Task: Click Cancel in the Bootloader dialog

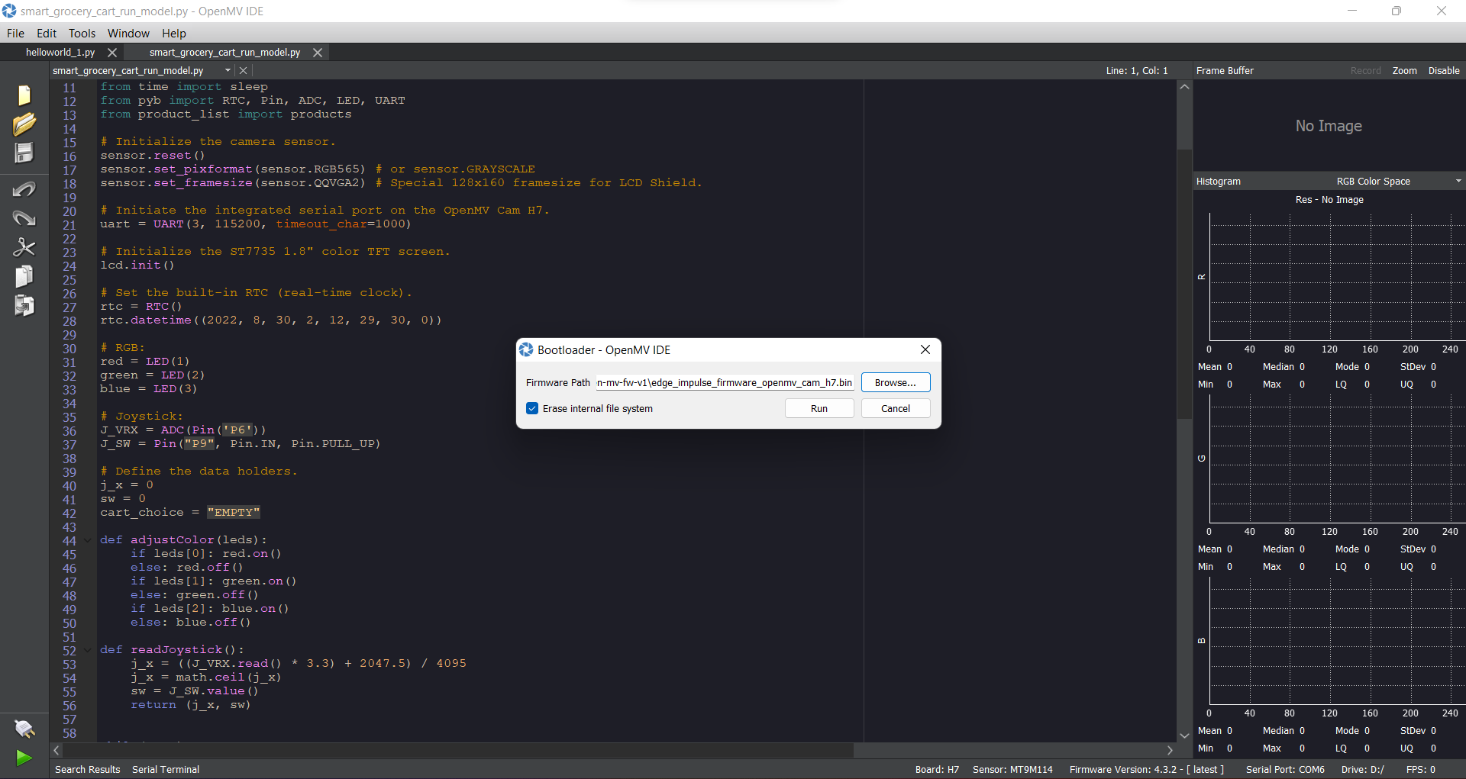Action: coord(896,408)
